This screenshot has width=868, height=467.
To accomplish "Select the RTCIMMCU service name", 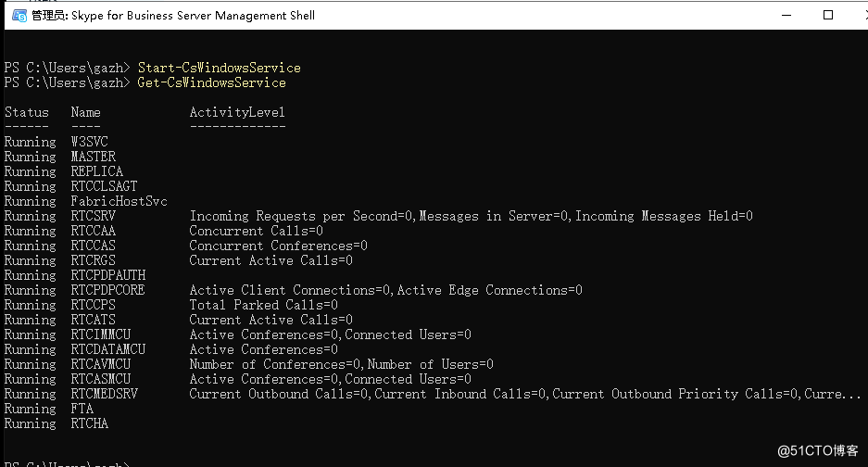I will tap(101, 335).
